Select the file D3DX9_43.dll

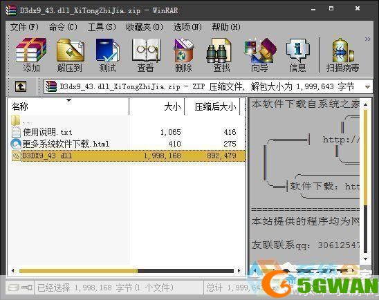click(x=128, y=156)
